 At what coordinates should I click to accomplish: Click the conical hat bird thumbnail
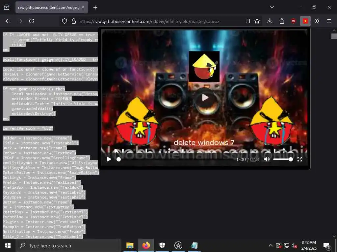(204, 66)
